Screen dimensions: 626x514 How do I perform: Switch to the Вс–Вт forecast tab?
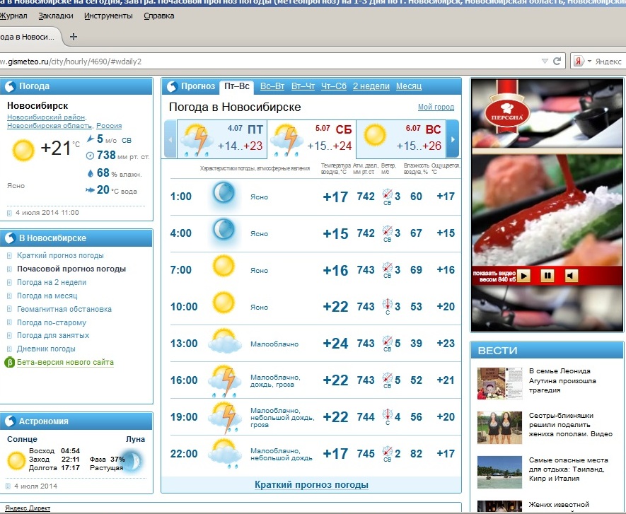click(272, 86)
